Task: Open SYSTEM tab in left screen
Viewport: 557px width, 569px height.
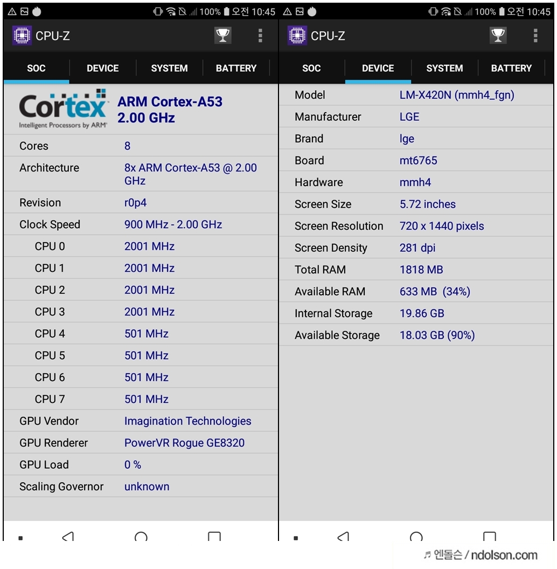Action: (x=169, y=68)
